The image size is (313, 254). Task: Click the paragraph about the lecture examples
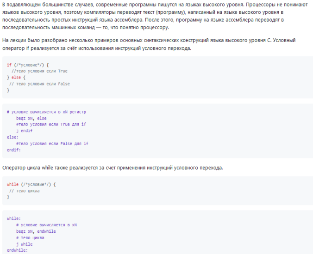tap(149, 44)
